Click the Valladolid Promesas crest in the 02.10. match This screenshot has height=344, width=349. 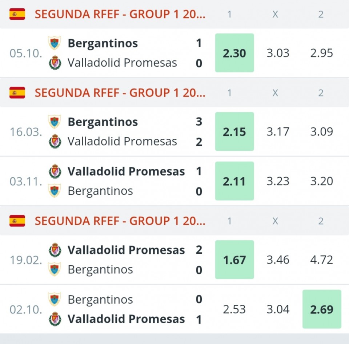[x=55, y=319]
